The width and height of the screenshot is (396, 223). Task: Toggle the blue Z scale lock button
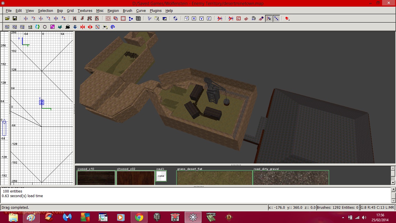coord(209,18)
